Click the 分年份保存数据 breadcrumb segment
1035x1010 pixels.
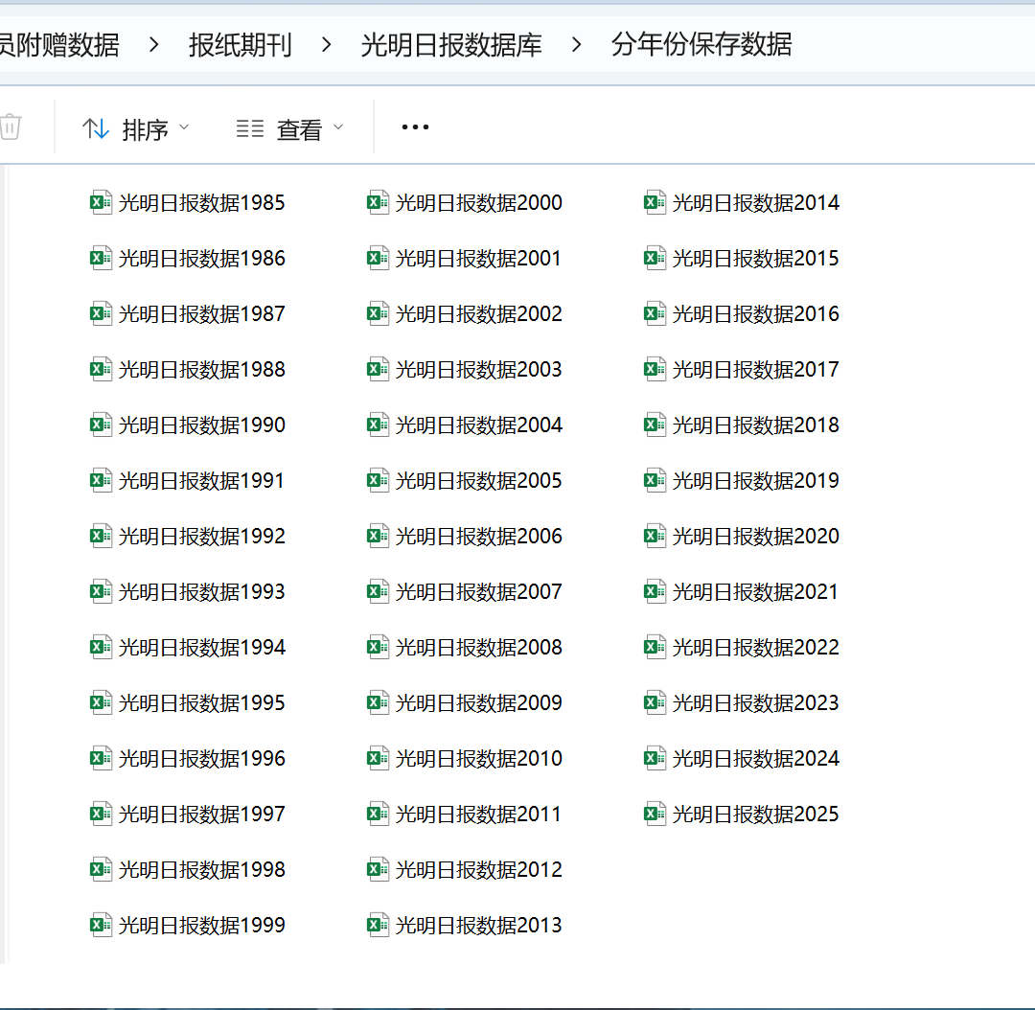click(x=701, y=44)
